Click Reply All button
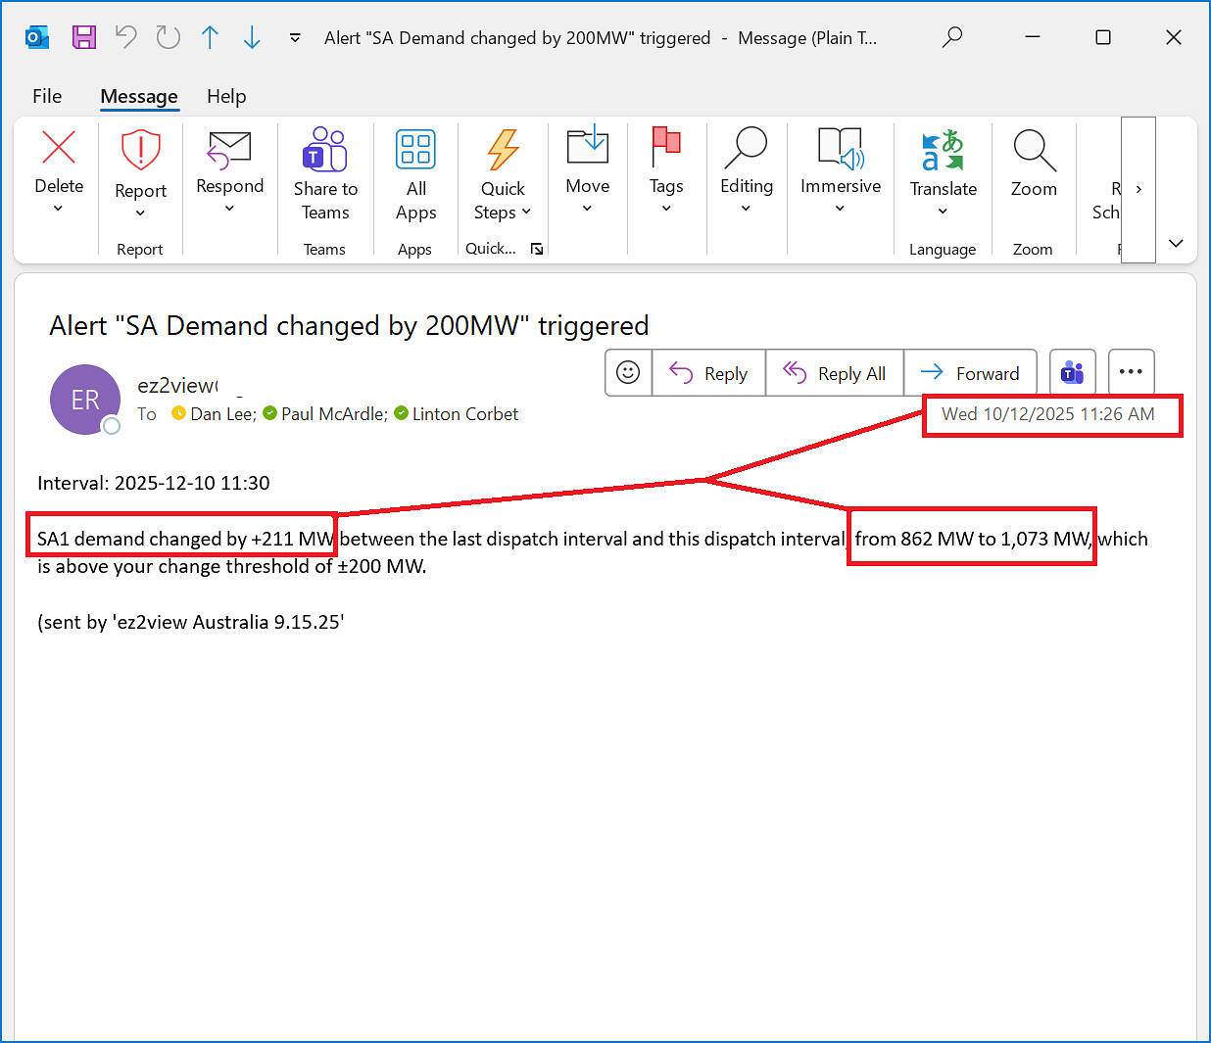The height and width of the screenshot is (1043, 1211). pyautogui.click(x=835, y=373)
